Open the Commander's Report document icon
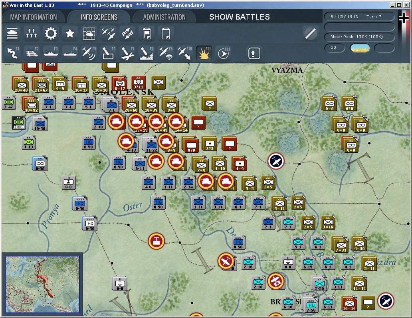Image resolution: width=412 pixels, height=318 pixels. (x=147, y=34)
